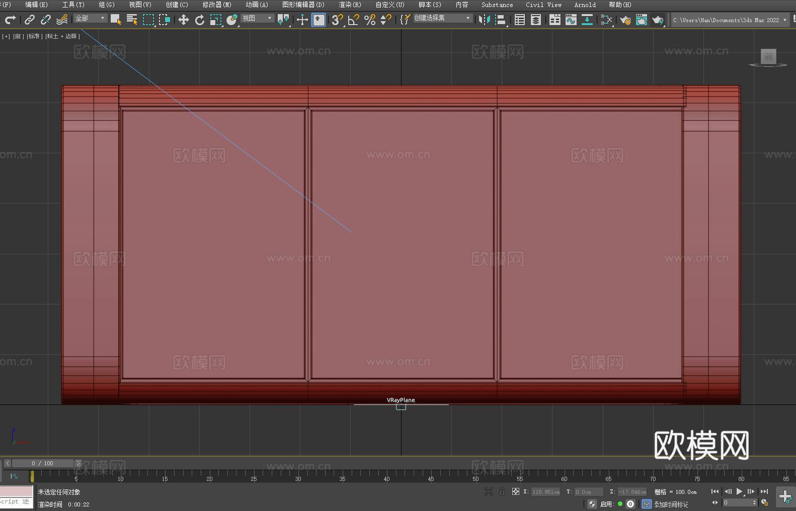Click viewport [标准] shading label

[35, 36]
